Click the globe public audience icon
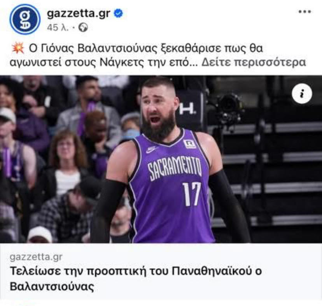Viewport: 322px width, 306px height. coord(83,27)
